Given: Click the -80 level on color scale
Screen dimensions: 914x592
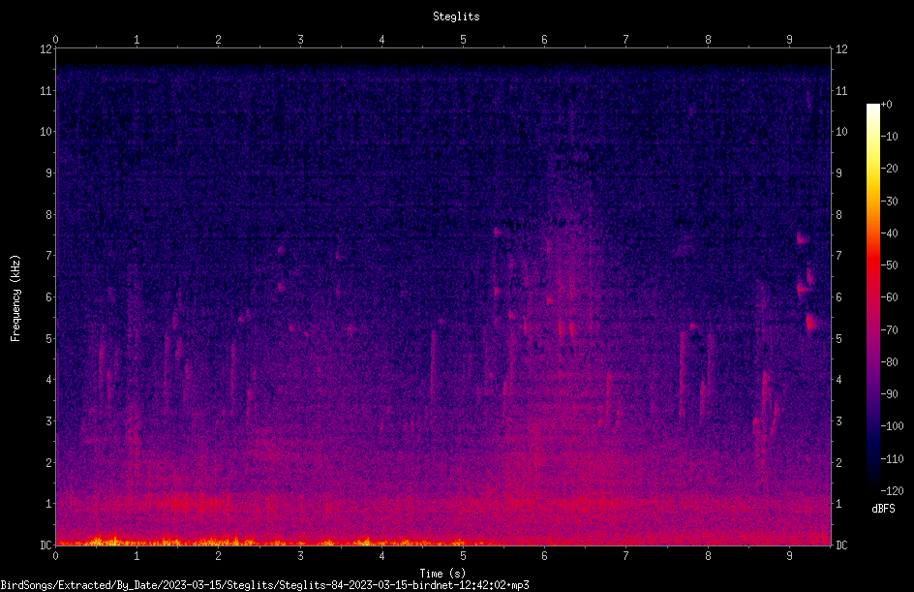Looking at the screenshot, I should click(889, 362).
